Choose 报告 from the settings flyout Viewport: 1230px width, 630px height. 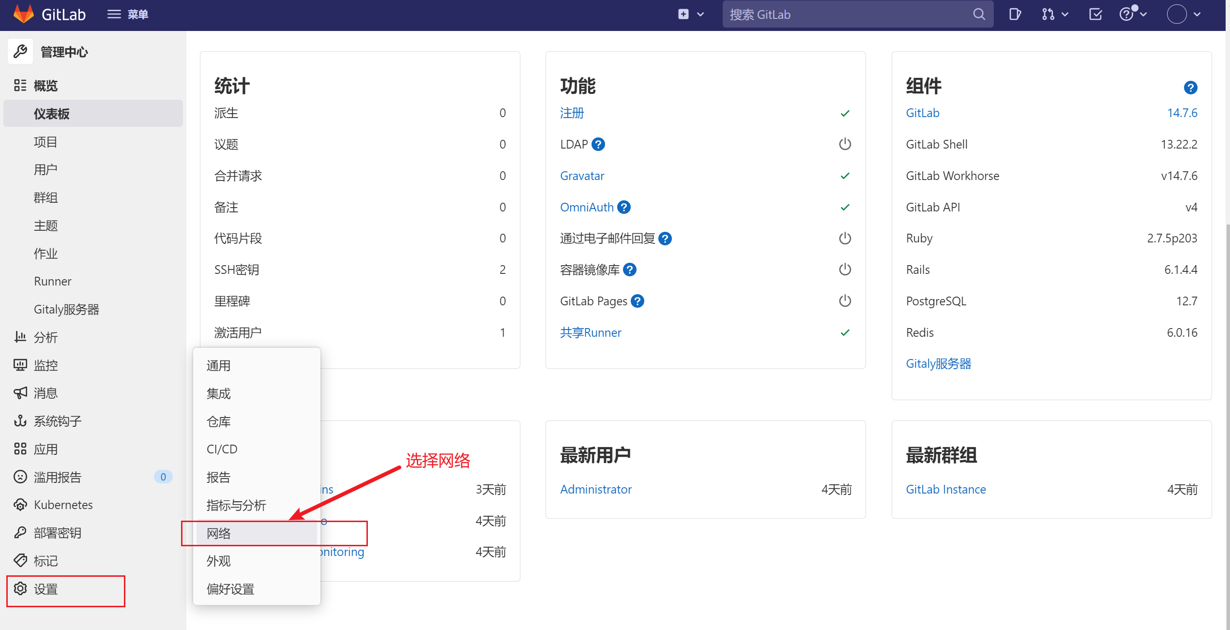pyautogui.click(x=257, y=478)
